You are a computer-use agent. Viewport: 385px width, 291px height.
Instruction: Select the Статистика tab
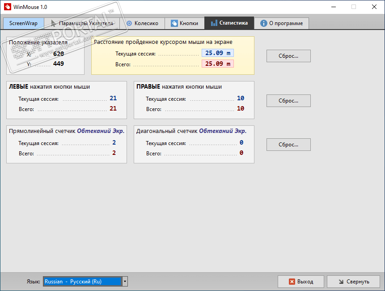click(x=229, y=23)
